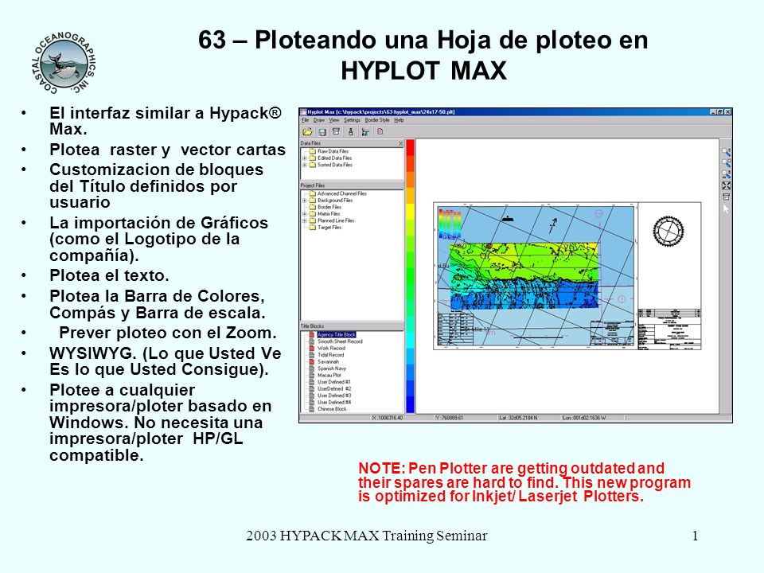764x573 pixels.
Task: Expand the Planned Line Files folder
Action: [305, 220]
